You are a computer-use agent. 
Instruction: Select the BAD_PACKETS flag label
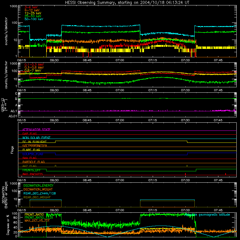pyautogui.click(x=32, y=174)
